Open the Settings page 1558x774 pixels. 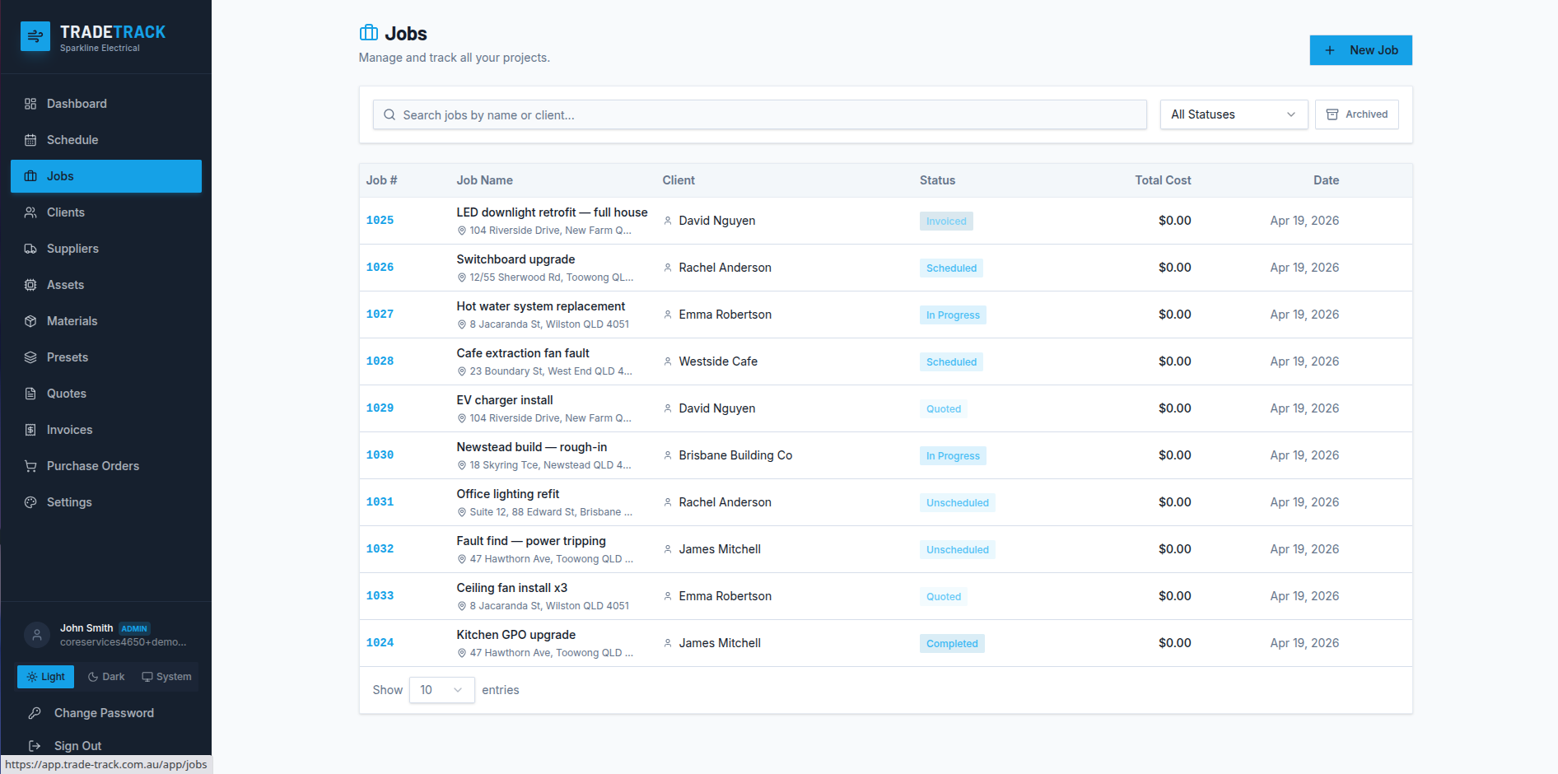(106, 502)
